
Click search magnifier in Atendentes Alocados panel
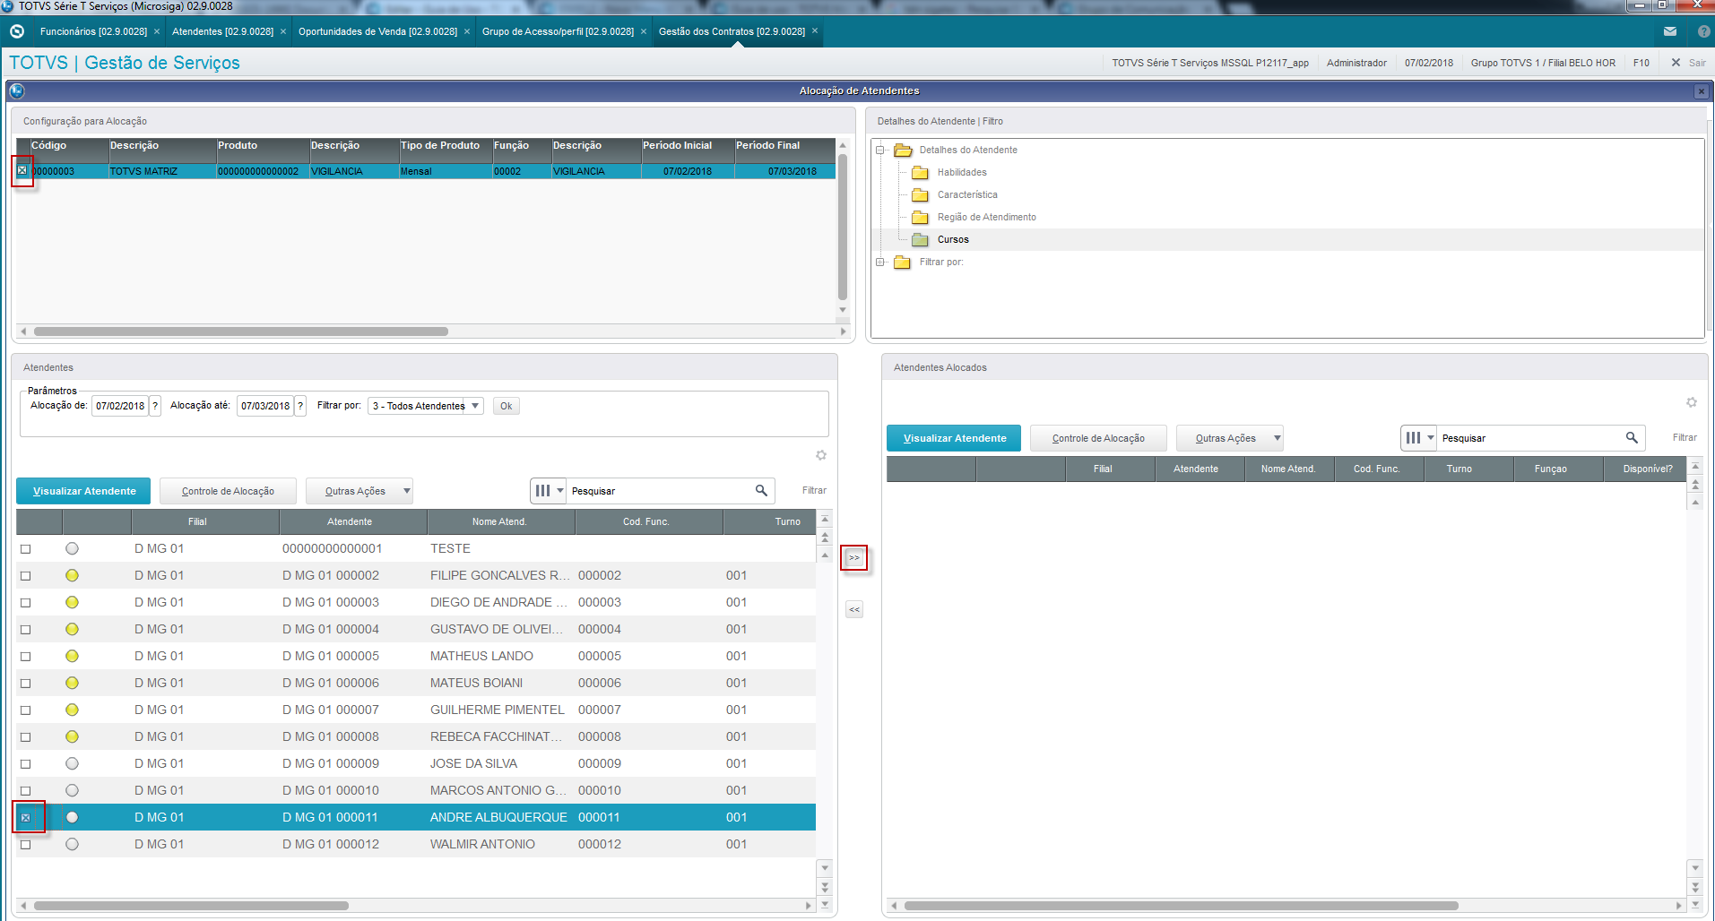click(x=1632, y=437)
